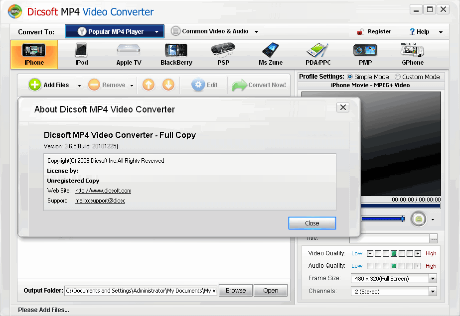Close the About dialog with Close button

pos(312,223)
